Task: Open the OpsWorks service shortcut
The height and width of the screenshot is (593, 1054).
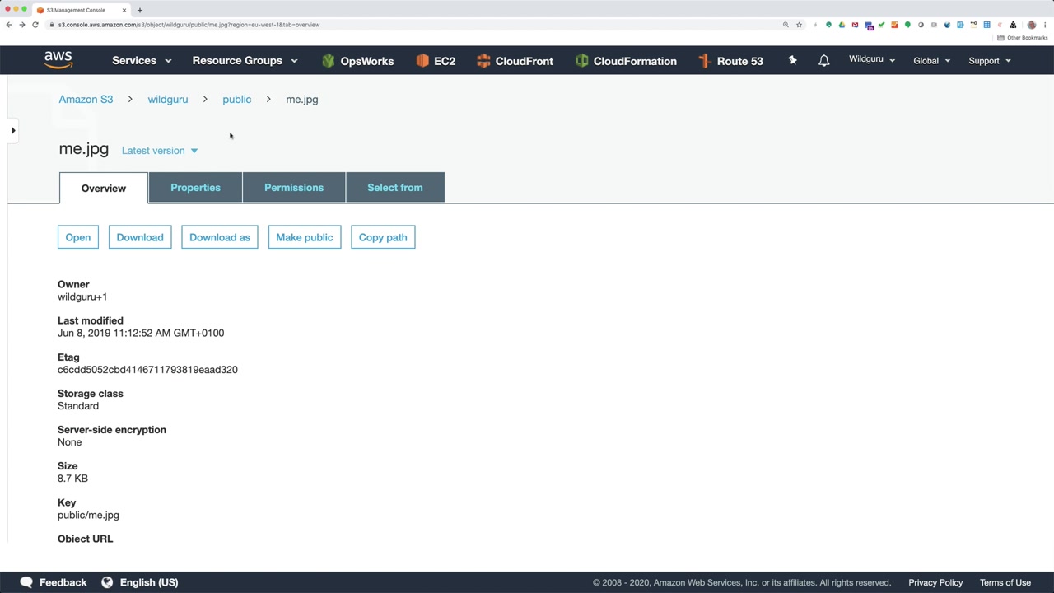Action: click(357, 61)
